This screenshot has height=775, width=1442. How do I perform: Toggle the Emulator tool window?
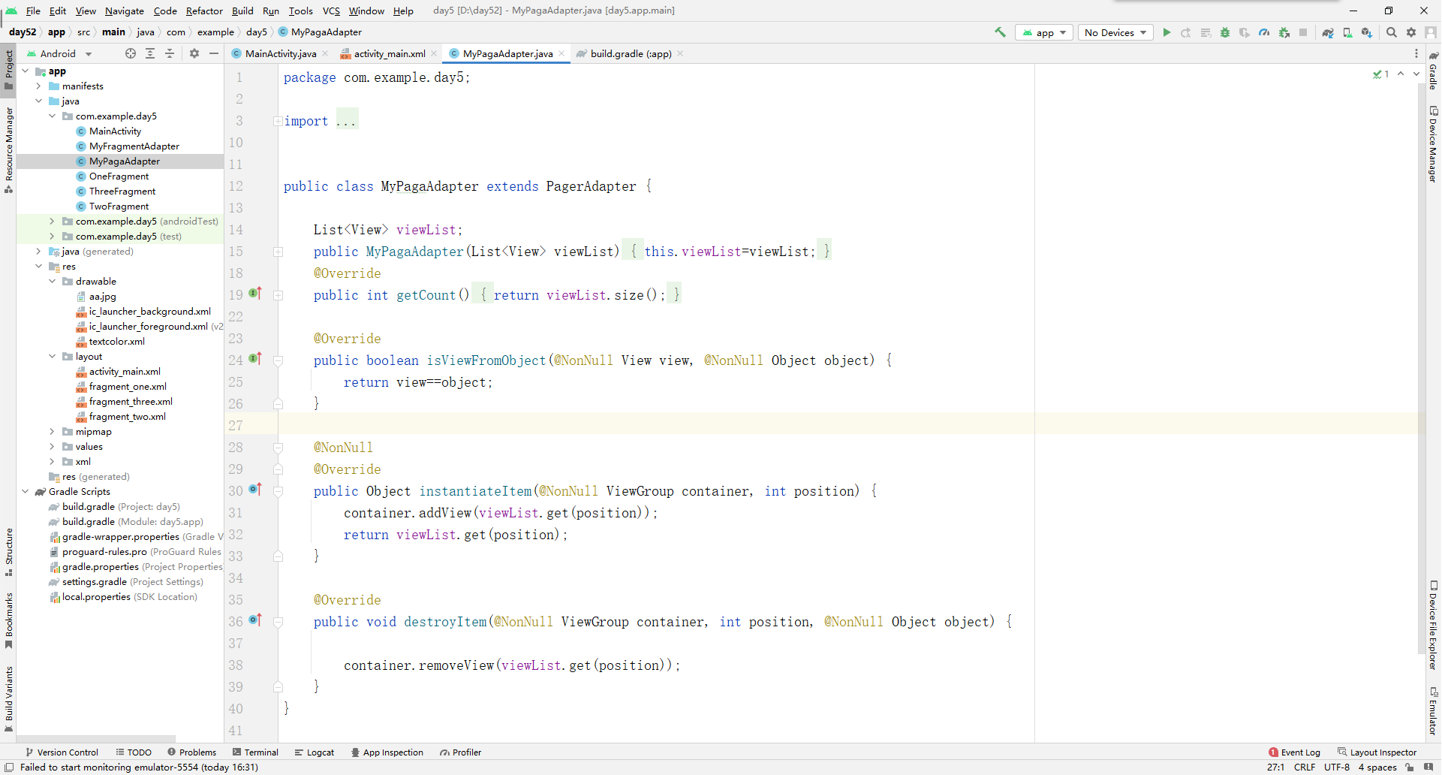(1433, 710)
